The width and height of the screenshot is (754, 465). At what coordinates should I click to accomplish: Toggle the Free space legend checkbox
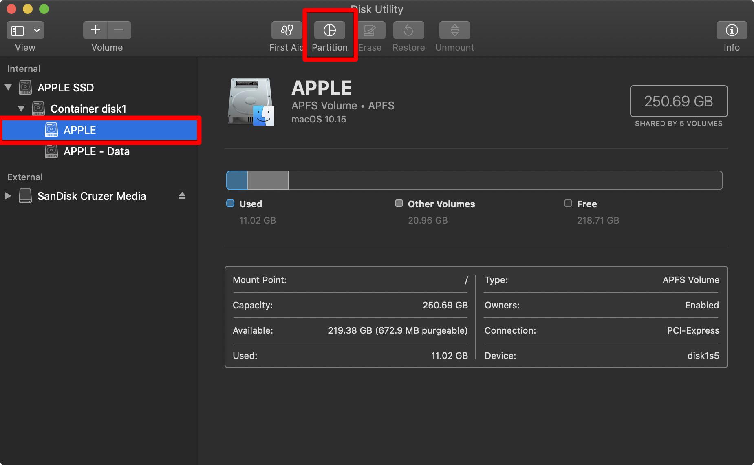[568, 203]
